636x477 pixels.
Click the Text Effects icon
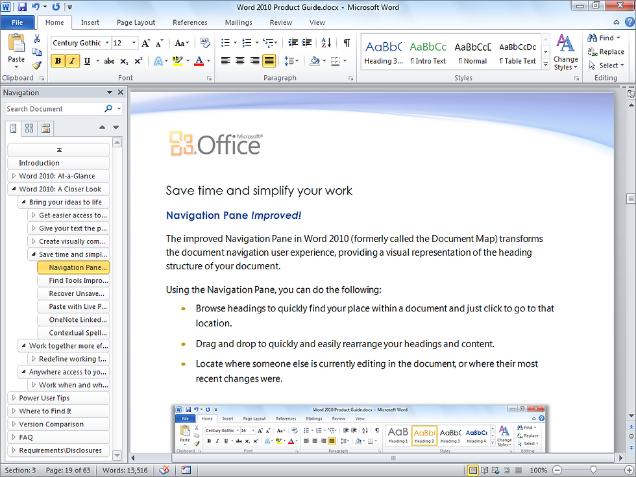click(x=158, y=61)
